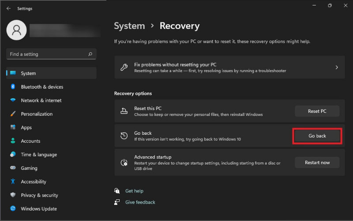353x221 pixels.
Task: Click the search magnifier icon
Action: [90, 54]
